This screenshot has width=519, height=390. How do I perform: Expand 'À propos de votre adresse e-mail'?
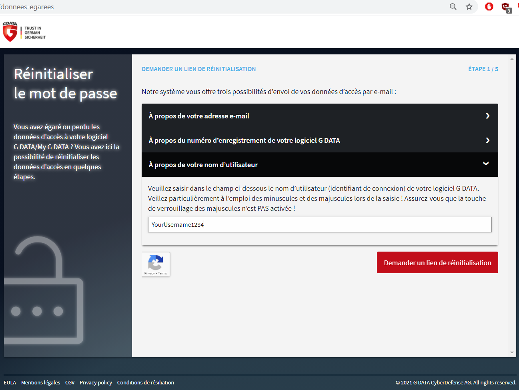pos(320,116)
